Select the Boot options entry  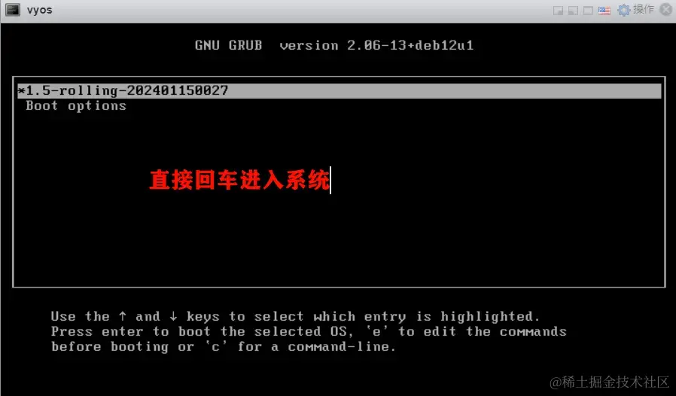tap(76, 106)
